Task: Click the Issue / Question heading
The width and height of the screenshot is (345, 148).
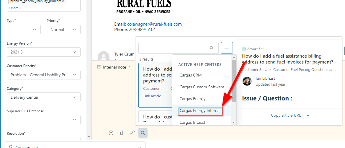Action: pos(267,98)
